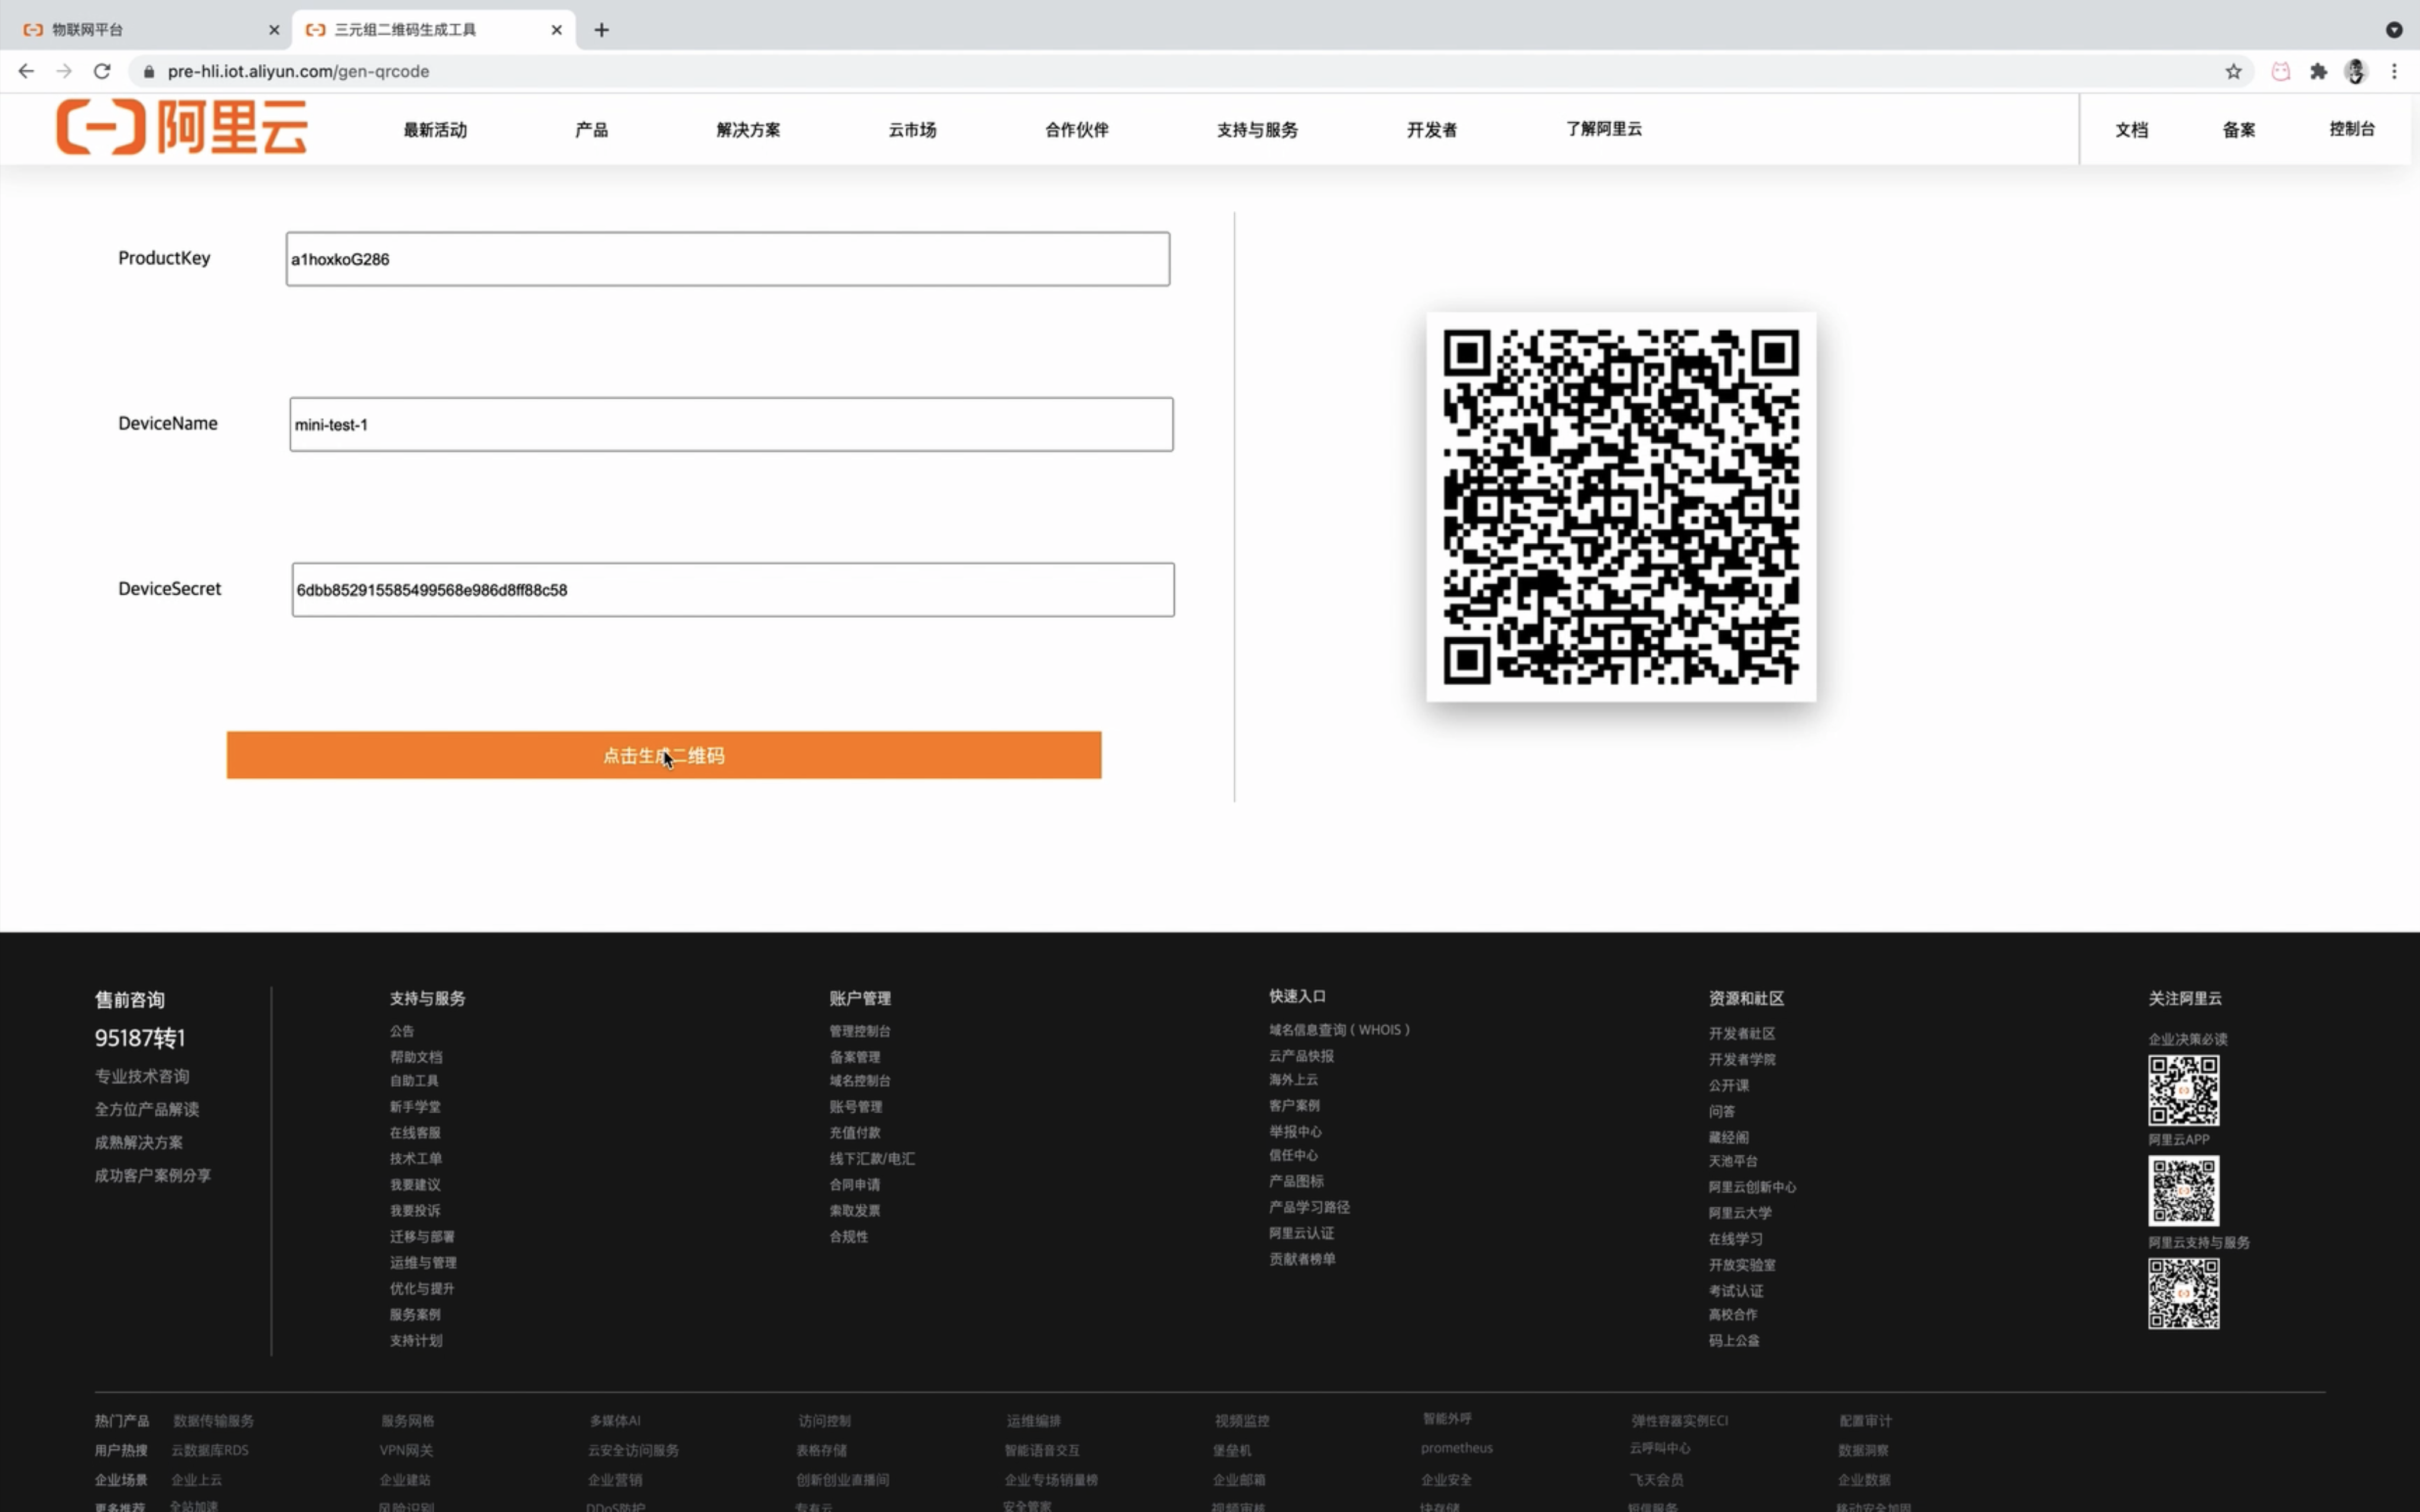Click the 点击生成二维码 orange button
The width and height of the screenshot is (2420, 1512).
(x=663, y=755)
